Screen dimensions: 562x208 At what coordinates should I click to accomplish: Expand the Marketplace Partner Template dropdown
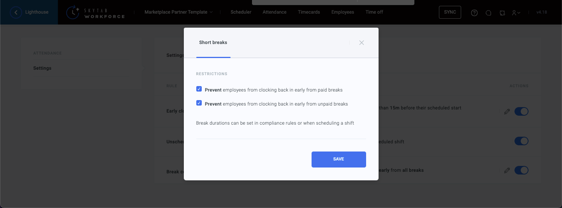[178, 12]
